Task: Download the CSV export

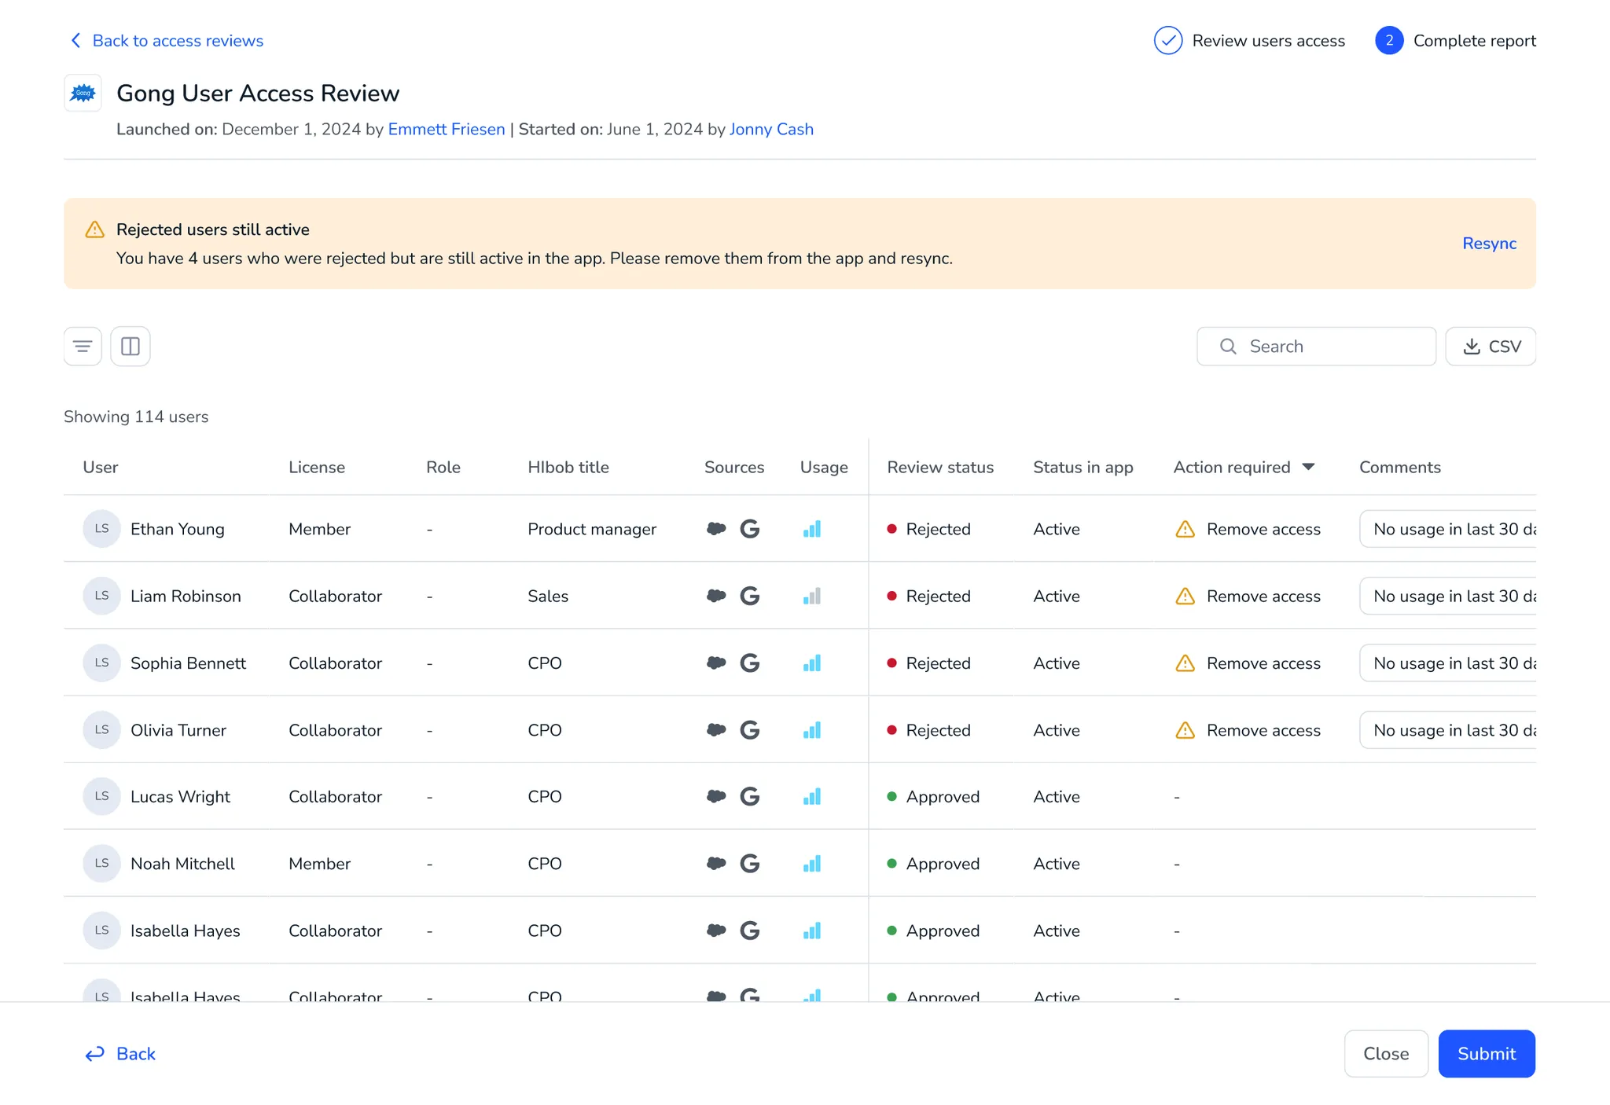Action: coord(1491,347)
